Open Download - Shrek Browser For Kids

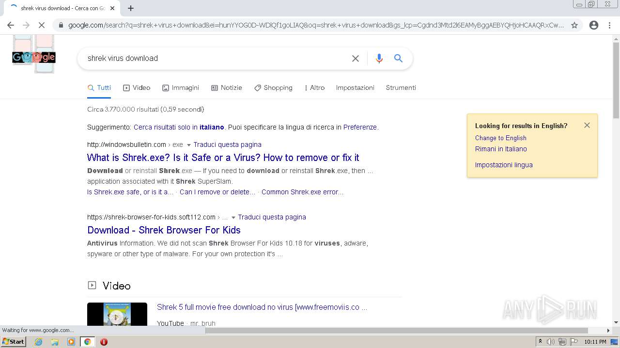tap(164, 230)
